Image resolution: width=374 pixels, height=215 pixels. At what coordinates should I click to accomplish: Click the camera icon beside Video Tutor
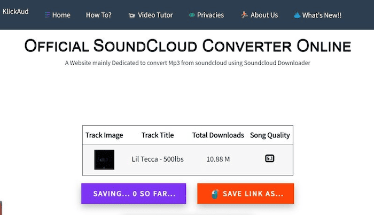[131, 16]
